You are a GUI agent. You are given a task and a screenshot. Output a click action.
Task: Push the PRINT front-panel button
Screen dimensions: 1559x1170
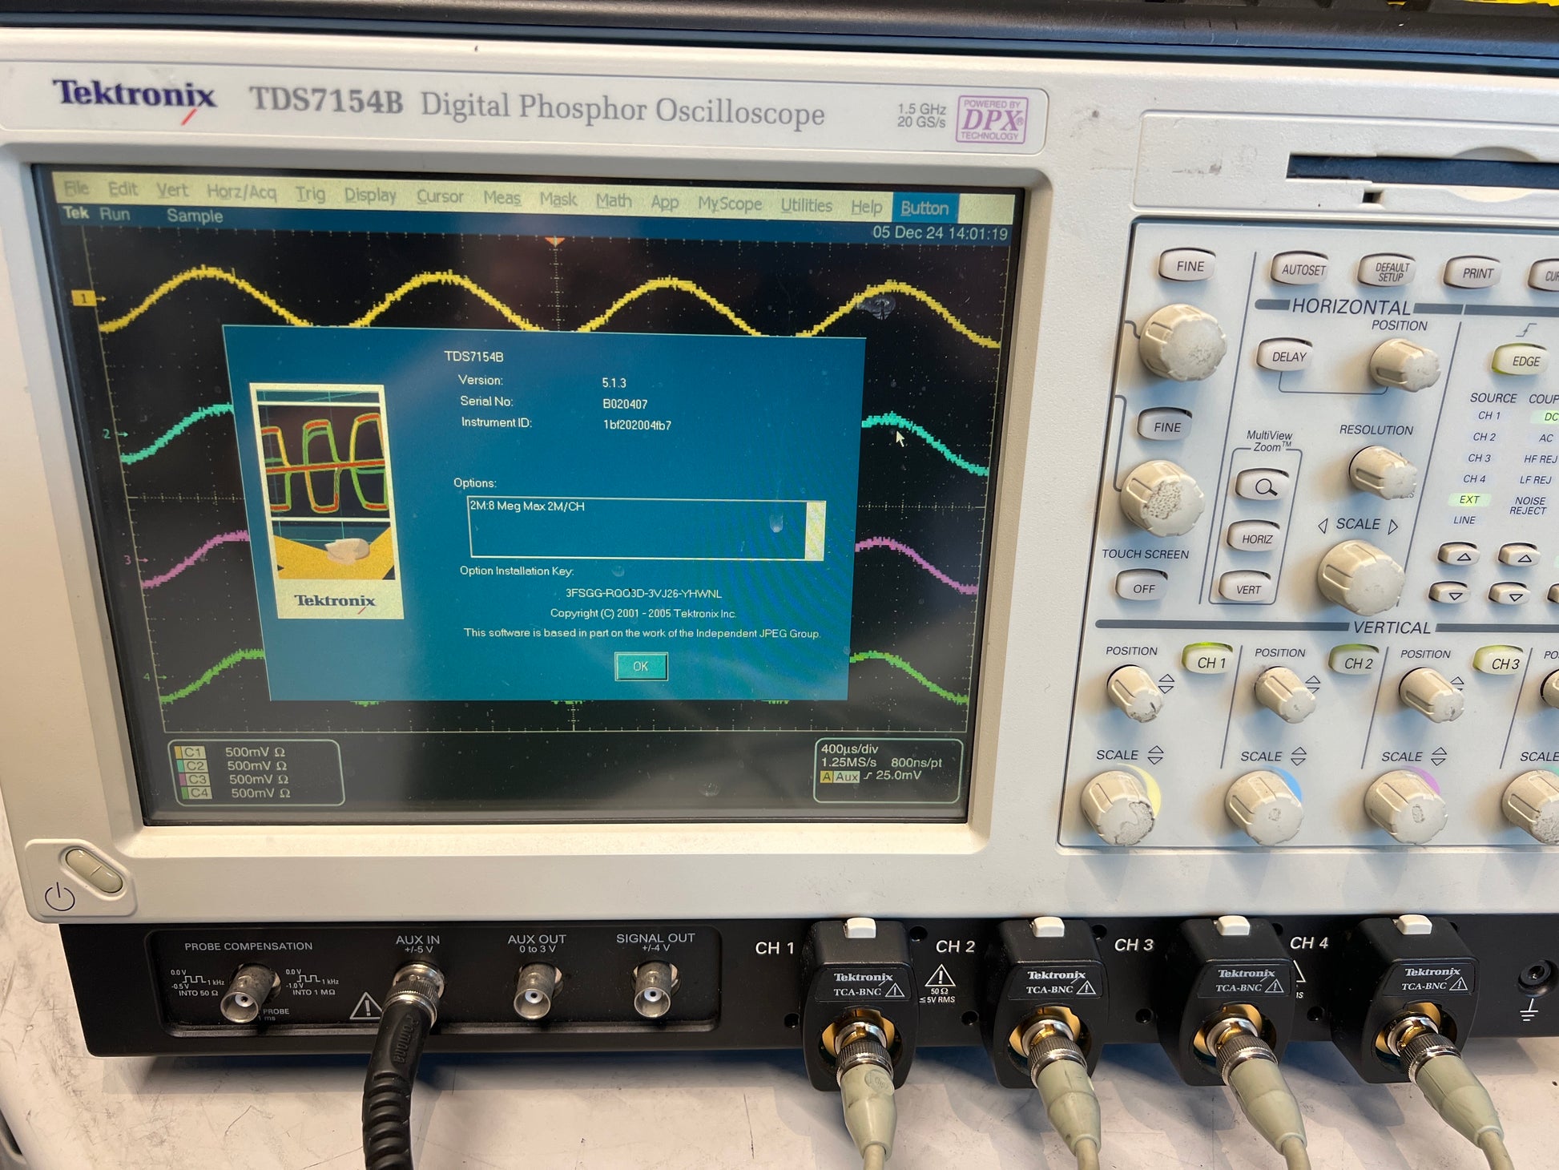click(1477, 274)
